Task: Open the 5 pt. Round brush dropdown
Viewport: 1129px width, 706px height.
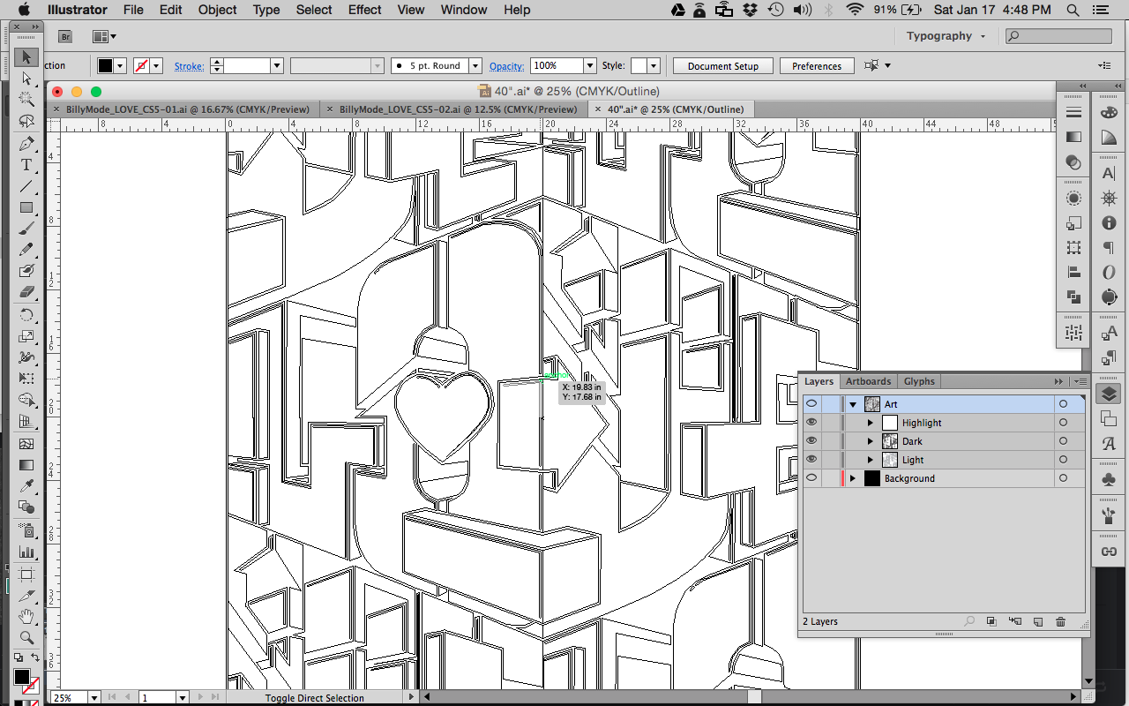Action: coord(475,66)
